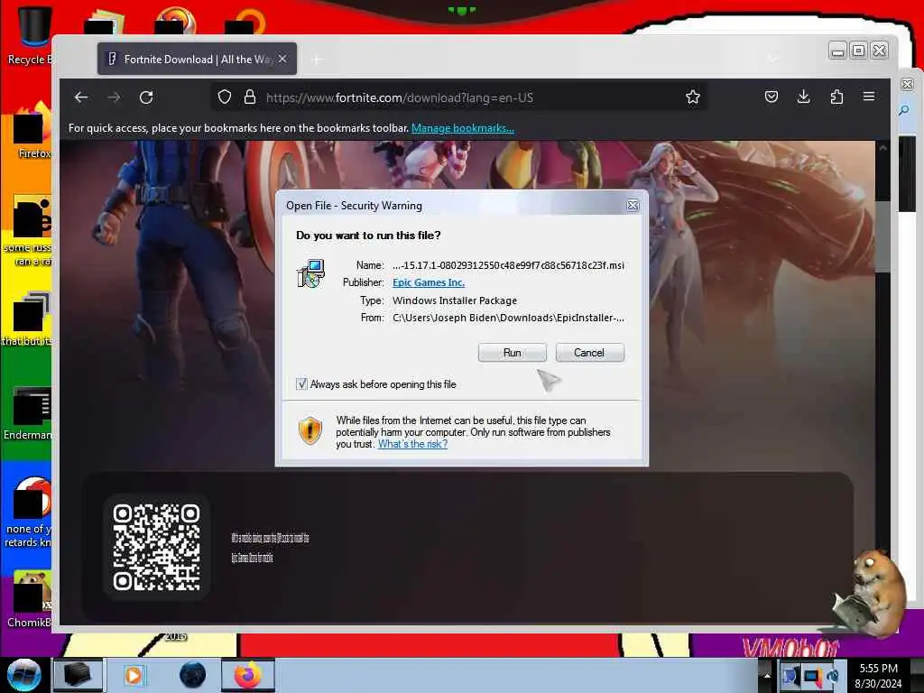Close the Fortnite Download tab

[x=282, y=59]
